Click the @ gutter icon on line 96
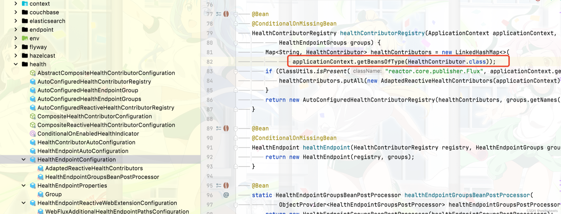The height and width of the screenshot is (214, 561). coord(226,195)
